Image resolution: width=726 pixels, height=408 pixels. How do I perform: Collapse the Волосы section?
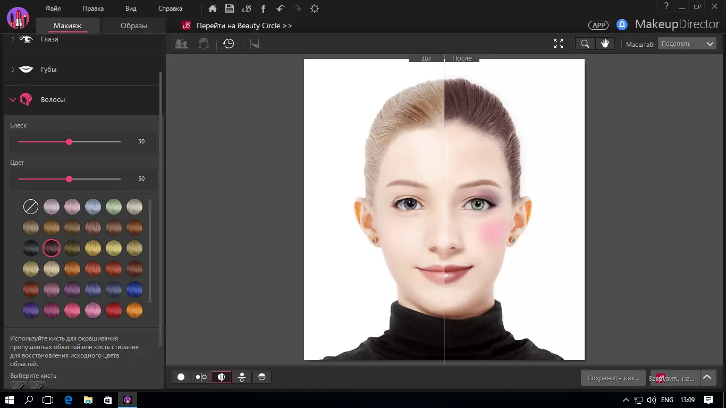53,100
